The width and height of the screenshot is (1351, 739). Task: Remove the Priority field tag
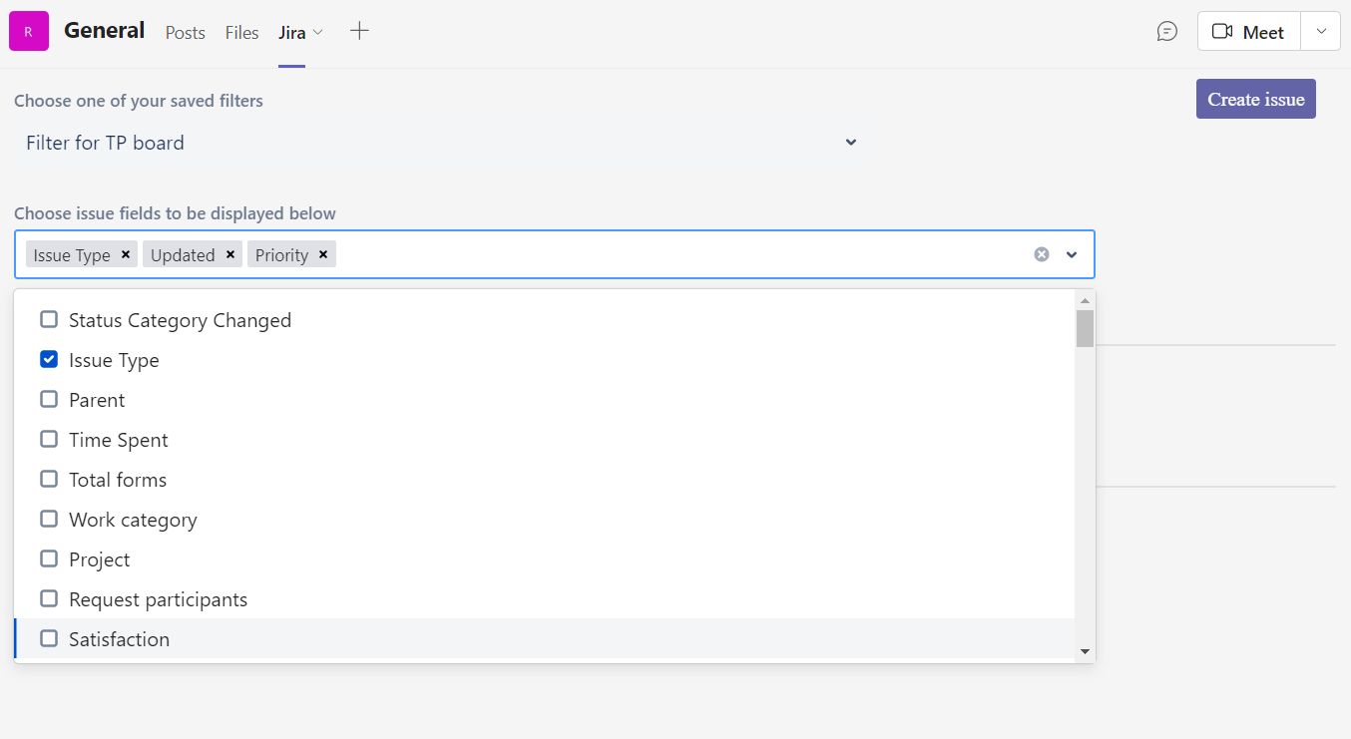323,254
